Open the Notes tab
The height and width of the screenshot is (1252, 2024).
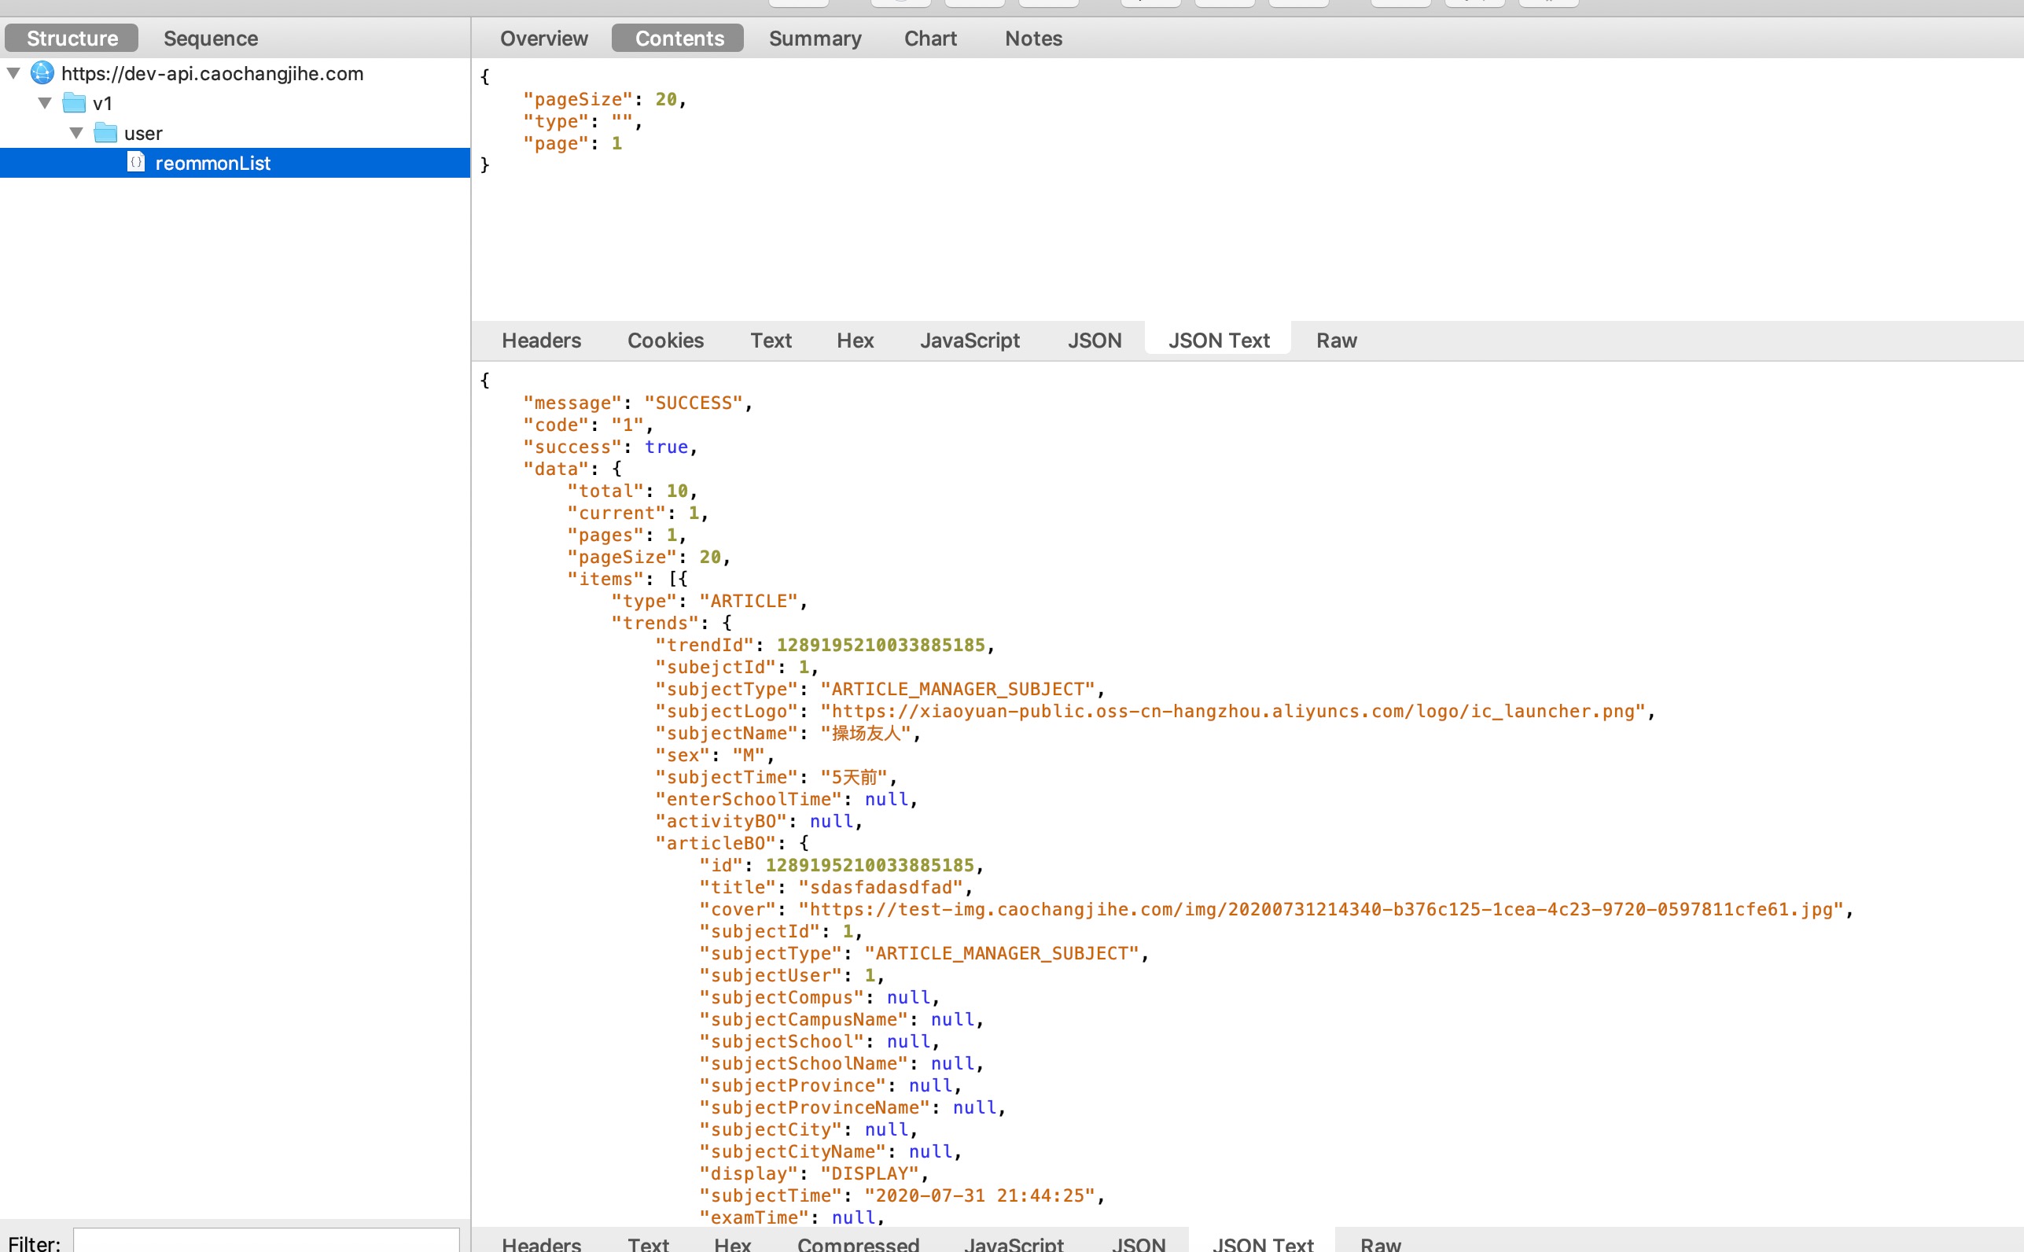1033,38
